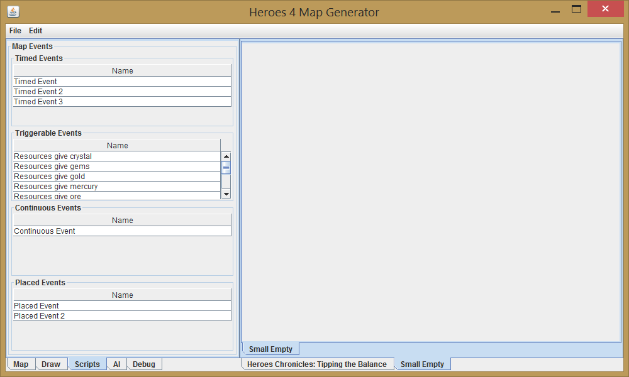
Task: Maximize the Heroes 4 Map Generator window
Action: click(576, 9)
